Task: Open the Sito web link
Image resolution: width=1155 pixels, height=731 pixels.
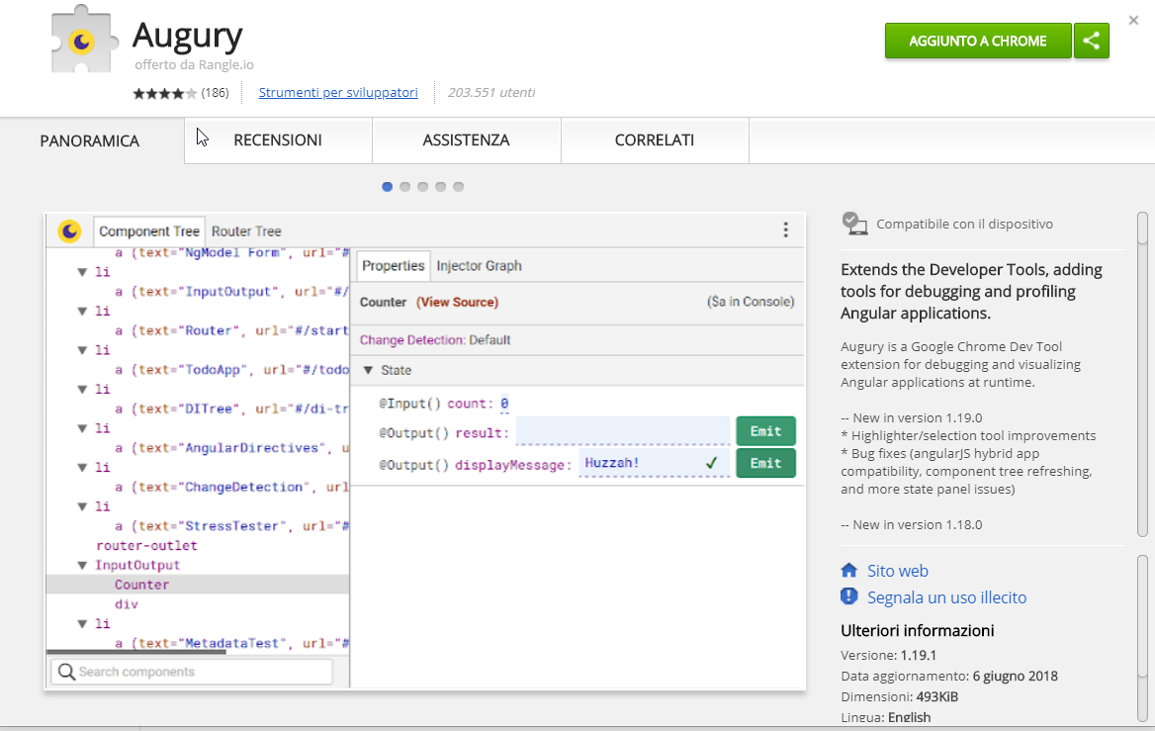Action: pyautogui.click(x=897, y=571)
